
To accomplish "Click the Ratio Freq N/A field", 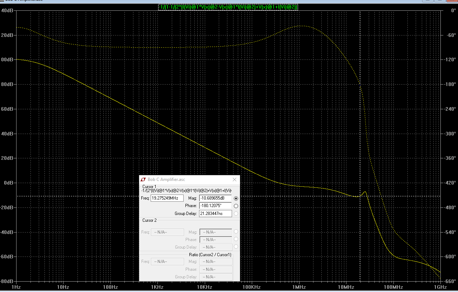I will [x=167, y=262].
